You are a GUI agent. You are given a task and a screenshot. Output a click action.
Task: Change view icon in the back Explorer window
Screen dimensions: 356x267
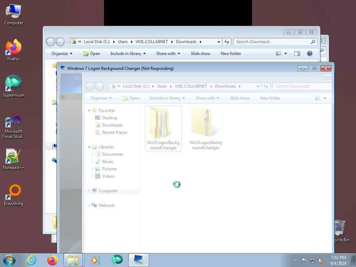pos(278,54)
